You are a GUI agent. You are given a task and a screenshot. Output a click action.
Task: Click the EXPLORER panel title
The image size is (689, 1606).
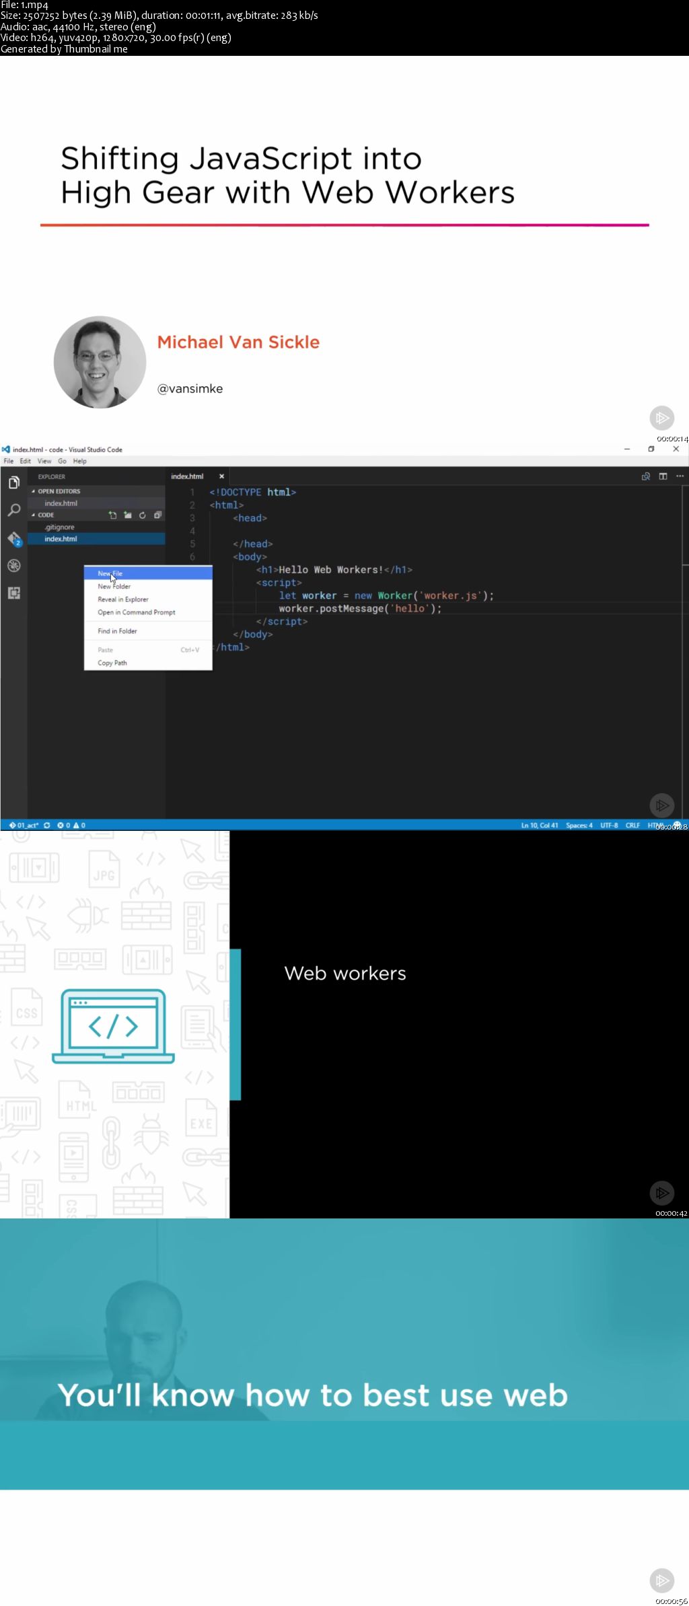[52, 476]
